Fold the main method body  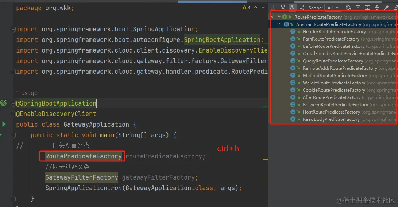13,135
